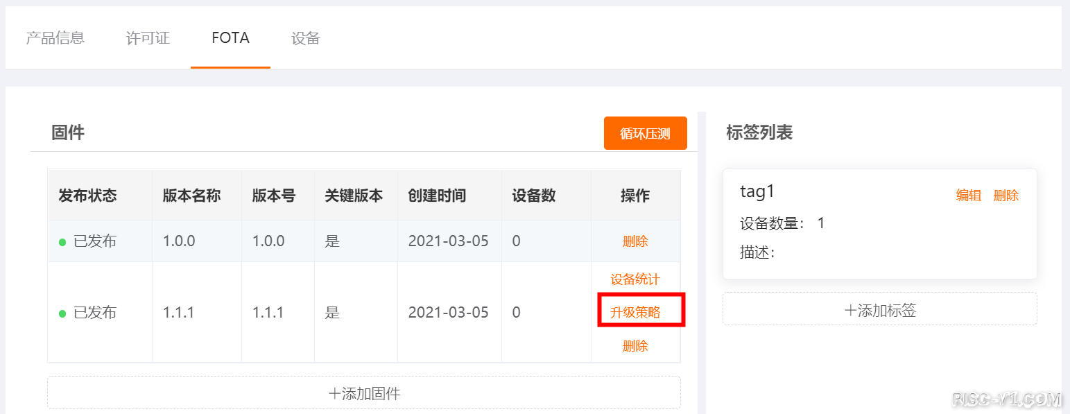Open 设备统计 for version 1.1.1
Screen dimensions: 1070x414
(635, 279)
